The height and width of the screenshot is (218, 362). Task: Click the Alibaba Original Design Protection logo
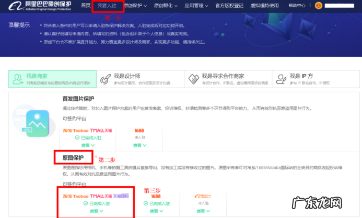tap(40, 6)
